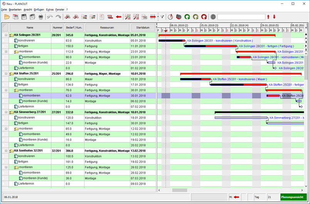The height and width of the screenshot is (204, 310).
Task: Click the red circular refresh arrow
Action: pyautogui.click(x=204, y=17)
